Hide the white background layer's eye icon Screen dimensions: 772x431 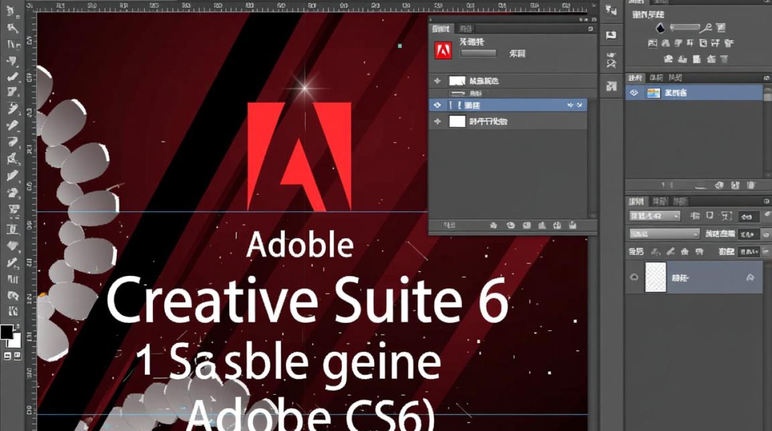click(437, 121)
